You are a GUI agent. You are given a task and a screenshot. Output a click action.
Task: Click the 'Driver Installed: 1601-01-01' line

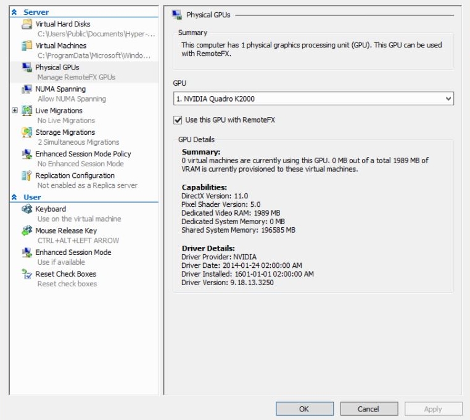coord(247,274)
